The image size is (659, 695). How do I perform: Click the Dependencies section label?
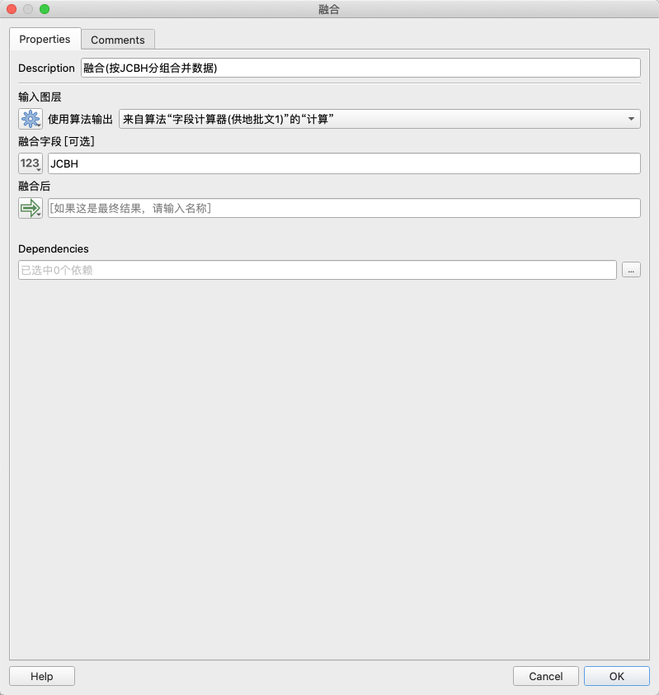click(53, 248)
